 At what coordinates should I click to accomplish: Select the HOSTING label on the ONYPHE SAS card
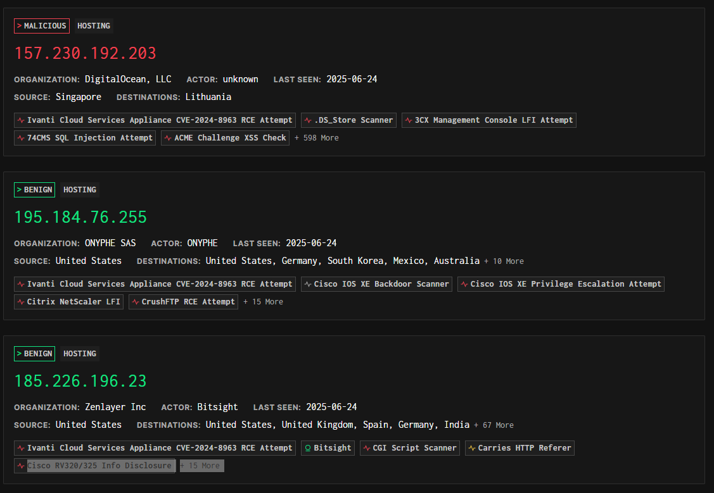click(x=80, y=190)
